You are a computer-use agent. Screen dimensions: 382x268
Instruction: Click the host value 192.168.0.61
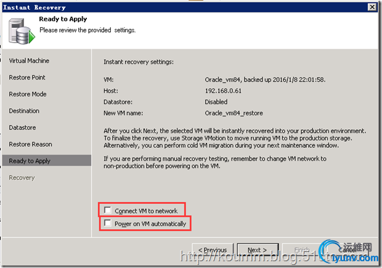point(223,91)
